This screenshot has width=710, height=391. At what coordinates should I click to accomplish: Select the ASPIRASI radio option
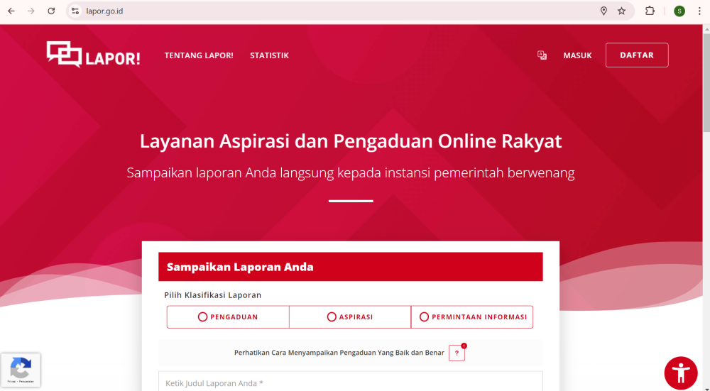350,316
